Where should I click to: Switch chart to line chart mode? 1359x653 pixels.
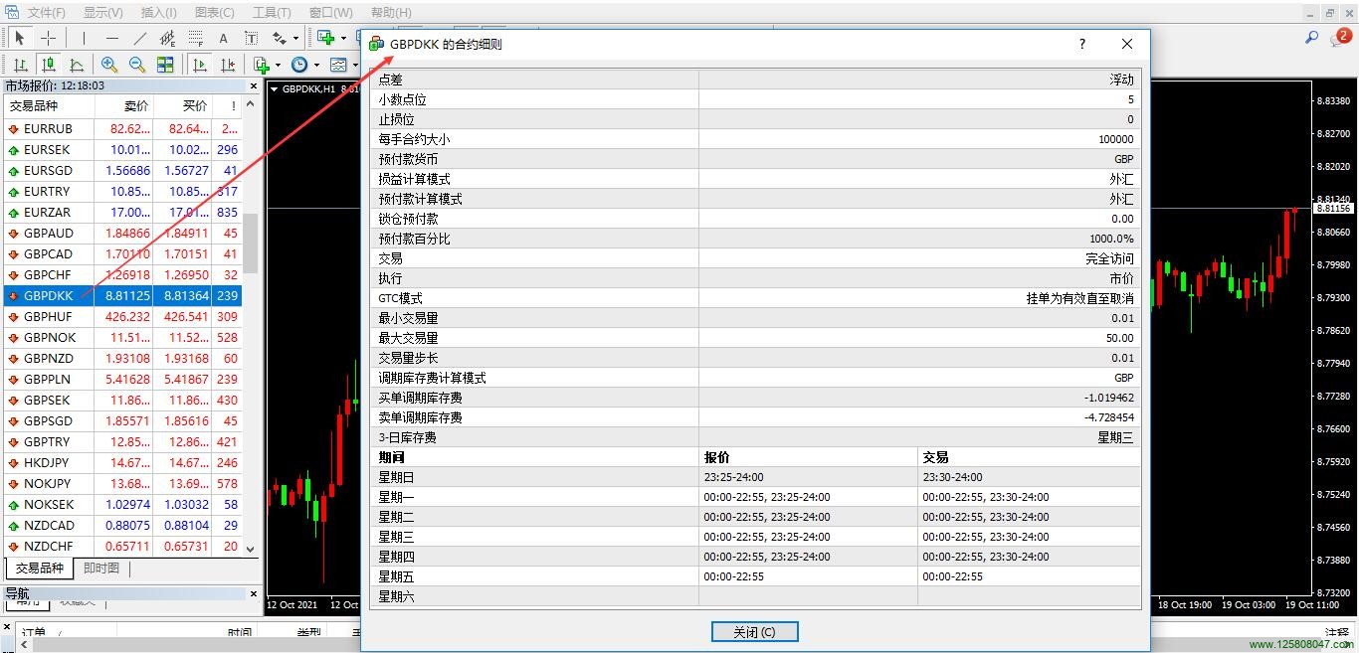[x=75, y=65]
